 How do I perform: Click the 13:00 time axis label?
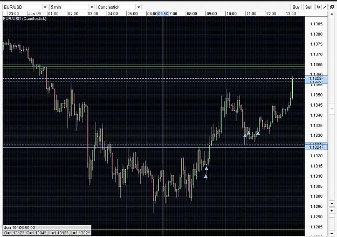pos(291,14)
